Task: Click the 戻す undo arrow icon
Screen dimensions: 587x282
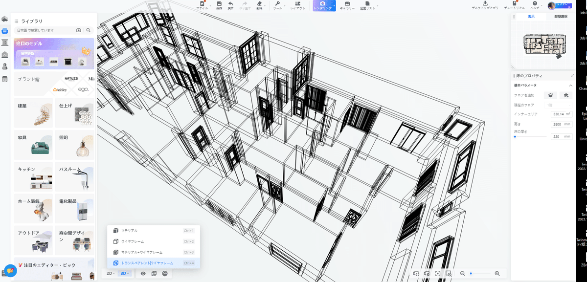Action: (231, 3)
